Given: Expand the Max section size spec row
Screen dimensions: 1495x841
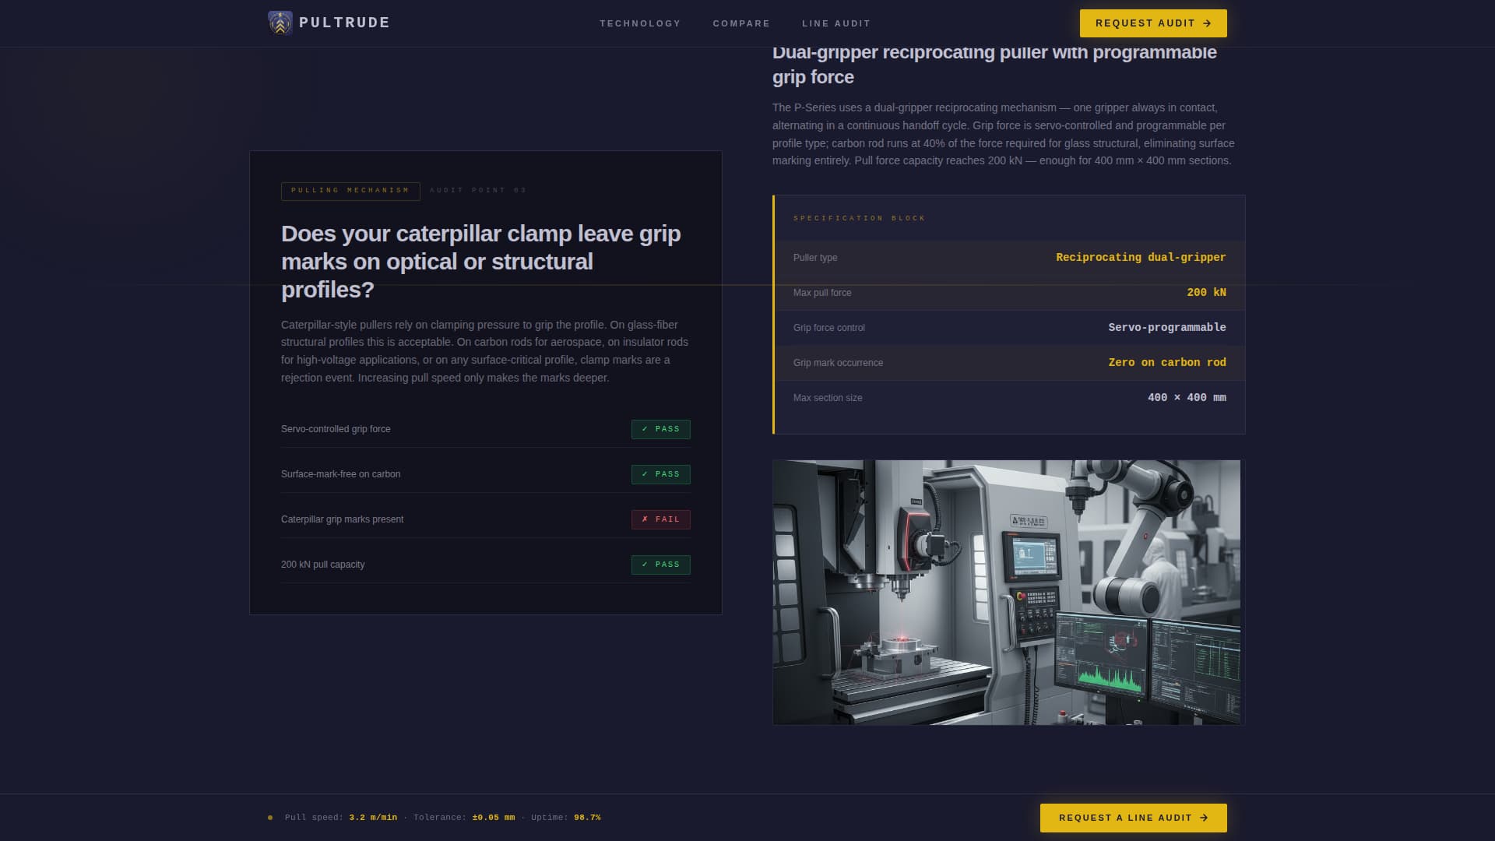Looking at the screenshot, I should click(x=1008, y=398).
